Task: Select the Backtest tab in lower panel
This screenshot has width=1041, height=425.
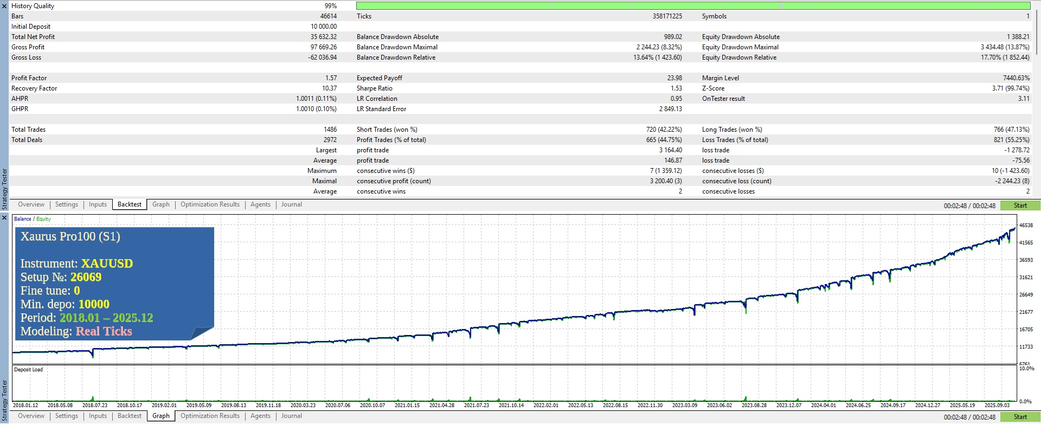Action: pyautogui.click(x=130, y=416)
